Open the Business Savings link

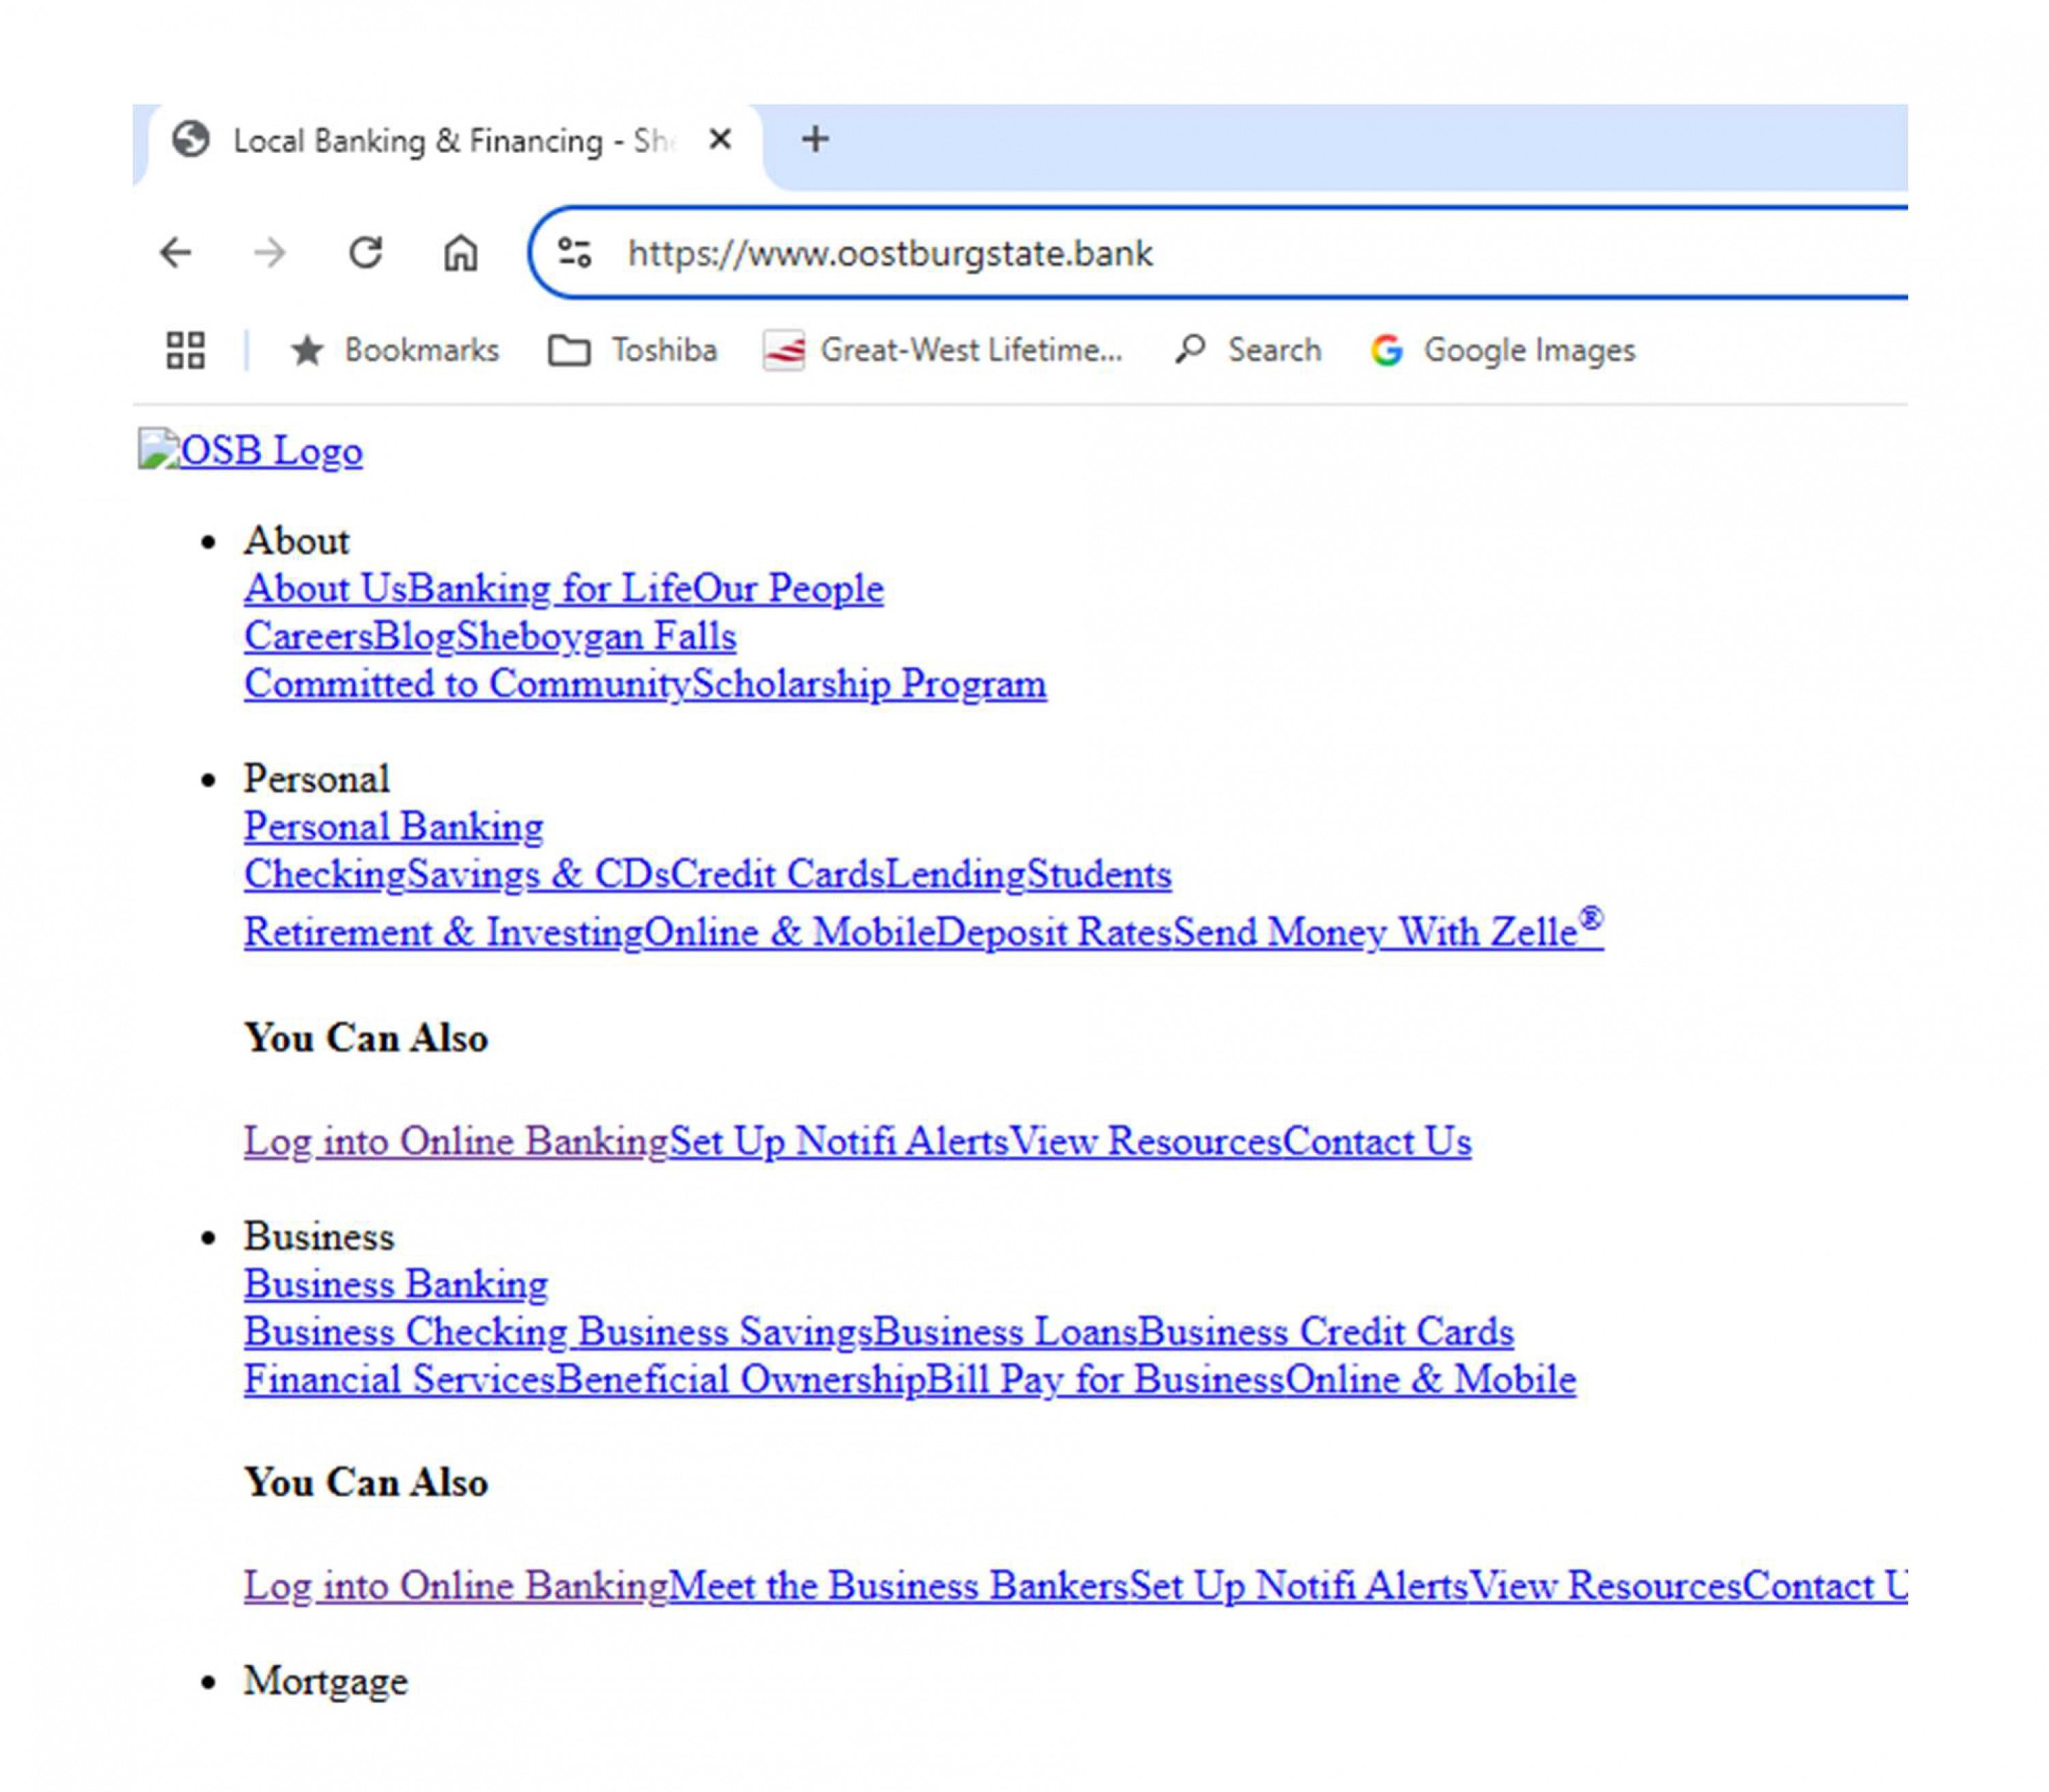725,1332
